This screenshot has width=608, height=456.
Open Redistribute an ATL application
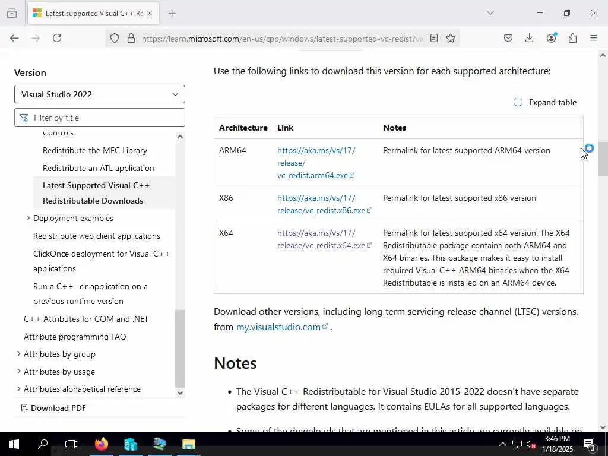point(99,168)
